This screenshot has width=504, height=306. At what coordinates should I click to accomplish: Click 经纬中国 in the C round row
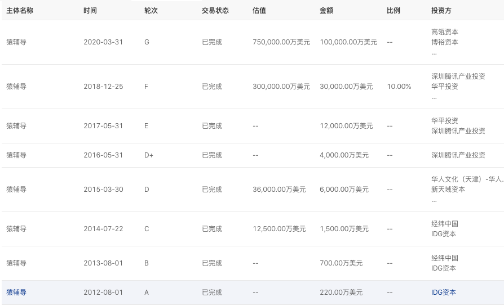coord(444,224)
